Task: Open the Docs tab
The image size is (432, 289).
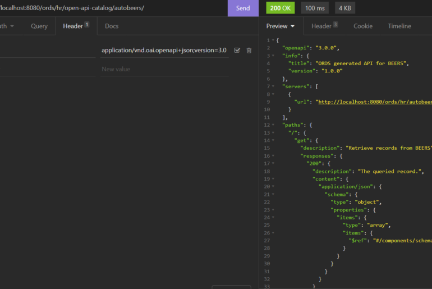Action: [112, 26]
